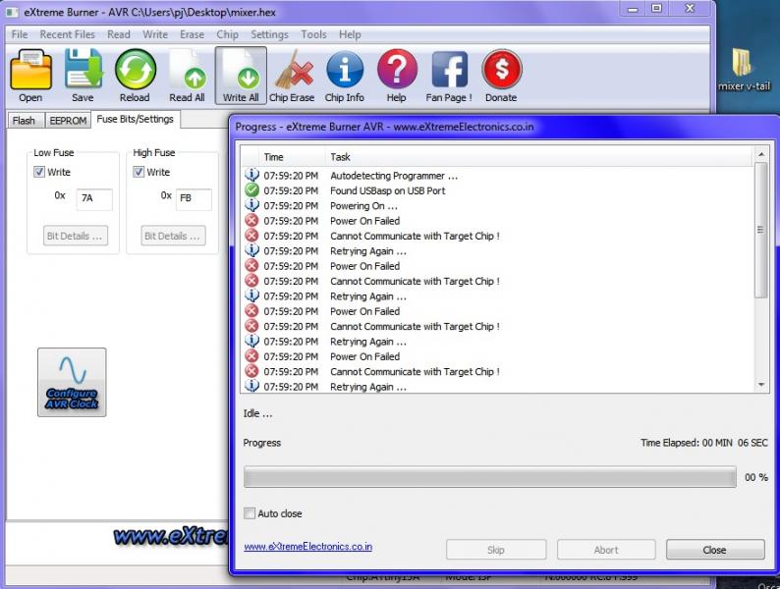Click the Low Fuse hex value field

94,198
